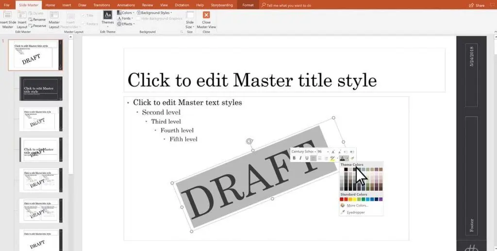Pick the dark blue standard color swatch
This screenshot has height=251, width=497.
coord(376,200)
